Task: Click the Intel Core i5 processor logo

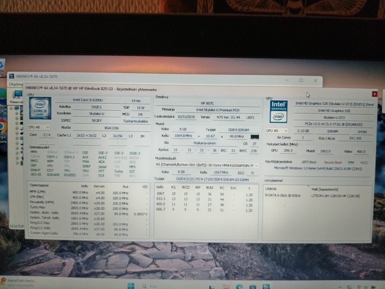Action: coord(40,108)
